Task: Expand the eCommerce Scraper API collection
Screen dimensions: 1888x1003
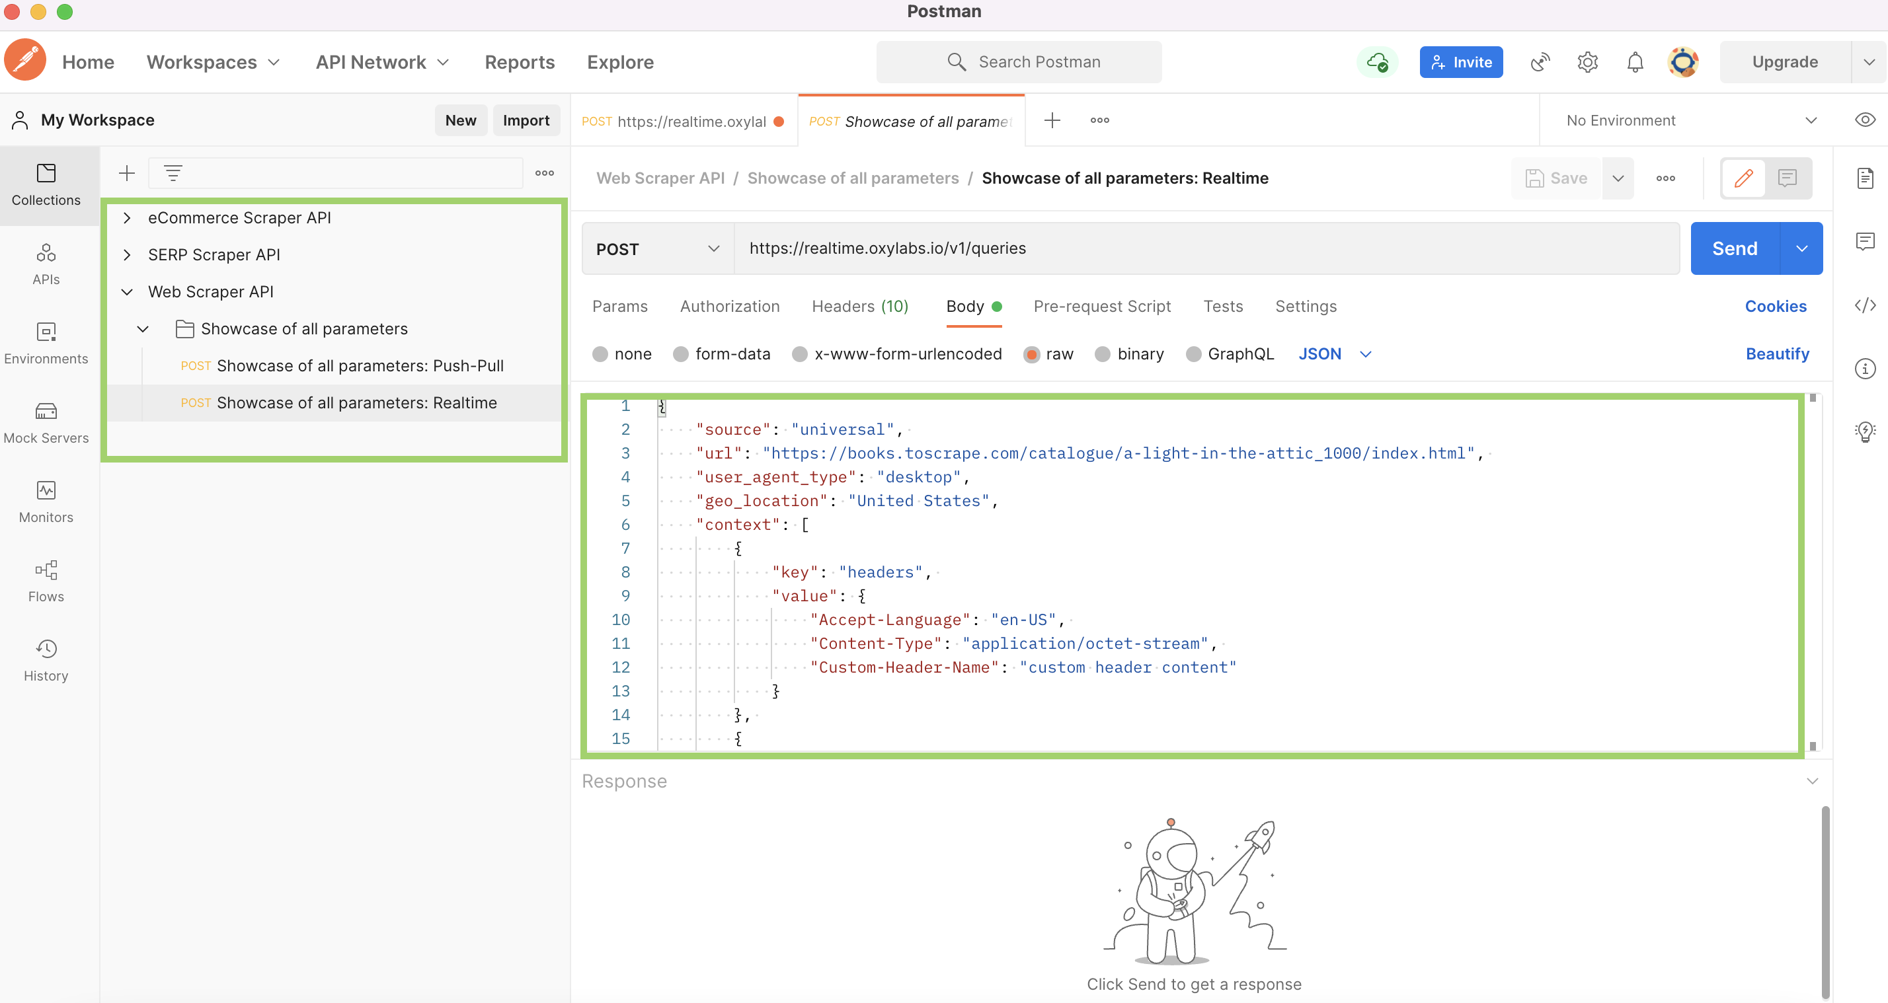Action: point(127,217)
